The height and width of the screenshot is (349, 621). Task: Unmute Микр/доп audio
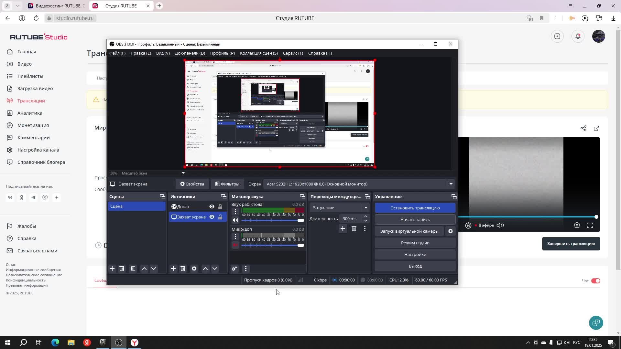click(x=235, y=245)
